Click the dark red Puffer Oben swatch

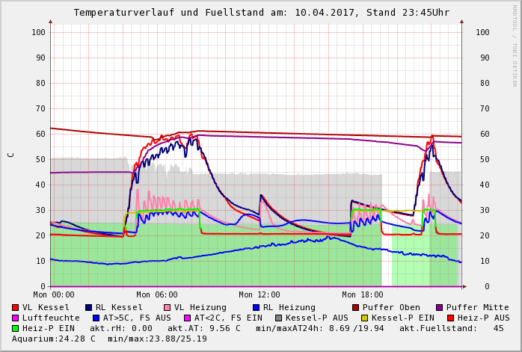355,308
